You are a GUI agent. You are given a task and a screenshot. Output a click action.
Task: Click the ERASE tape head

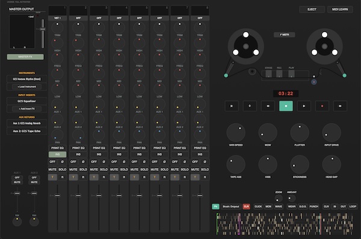click(x=268, y=74)
